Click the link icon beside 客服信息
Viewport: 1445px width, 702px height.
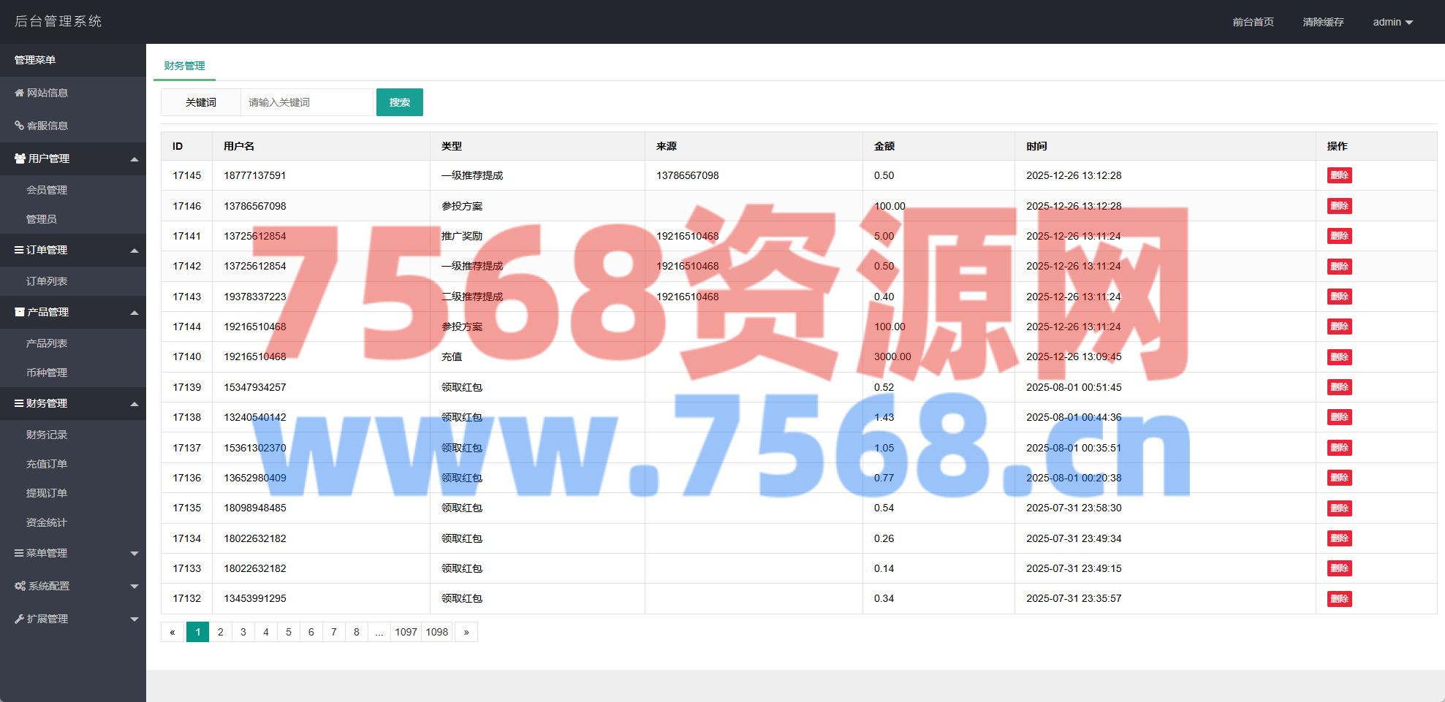(x=20, y=126)
